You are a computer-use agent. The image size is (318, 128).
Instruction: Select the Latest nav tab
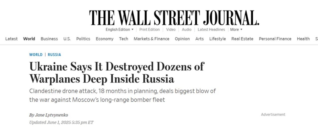11,39
